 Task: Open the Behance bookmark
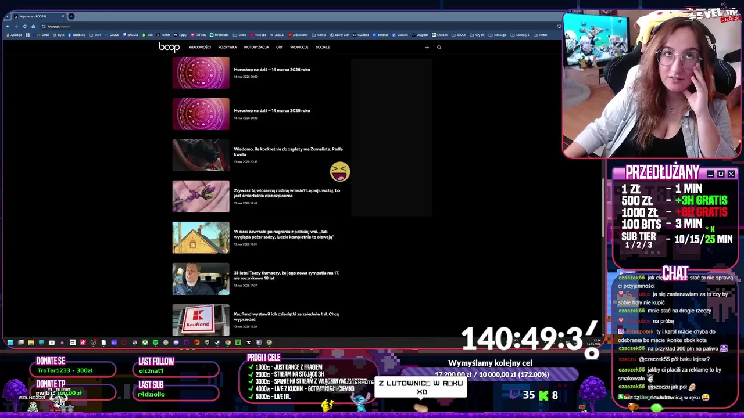coord(381,35)
